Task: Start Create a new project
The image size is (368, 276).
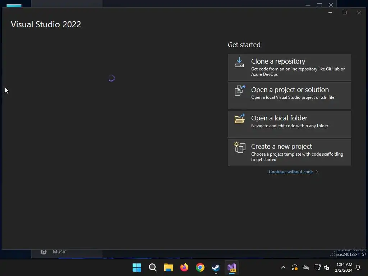Action: 289,152
